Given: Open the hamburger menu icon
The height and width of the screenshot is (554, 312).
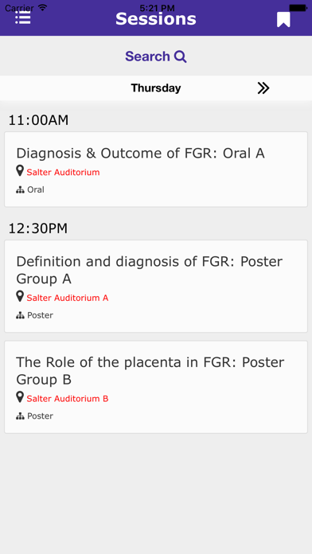Looking at the screenshot, I should [x=23, y=18].
